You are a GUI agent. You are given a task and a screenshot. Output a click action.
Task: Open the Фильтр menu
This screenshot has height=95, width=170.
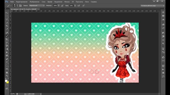click(67, 2)
